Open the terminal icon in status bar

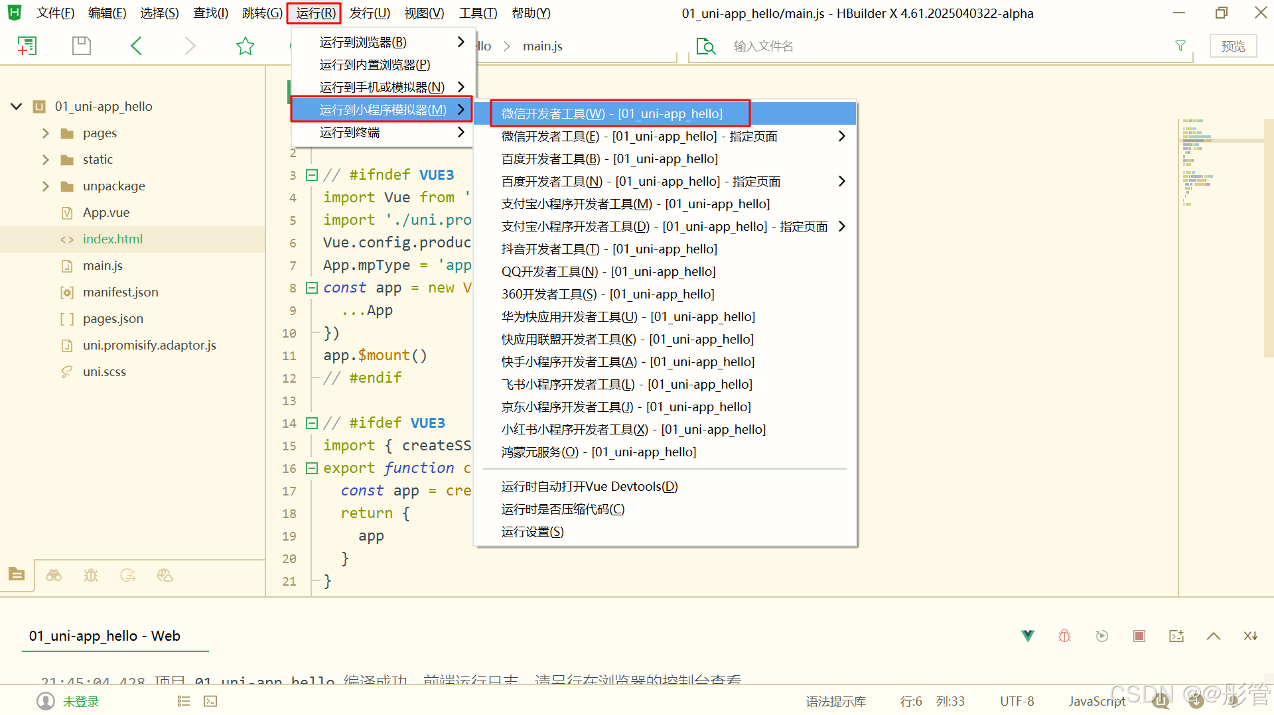(x=210, y=701)
